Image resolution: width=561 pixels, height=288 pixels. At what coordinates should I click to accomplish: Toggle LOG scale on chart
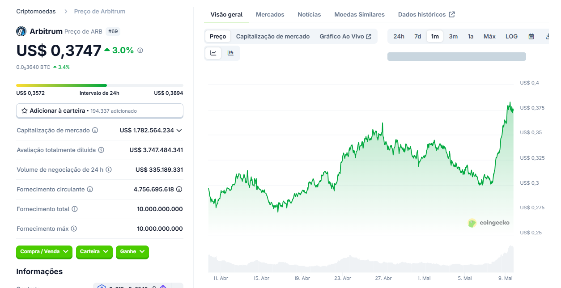(x=512, y=36)
